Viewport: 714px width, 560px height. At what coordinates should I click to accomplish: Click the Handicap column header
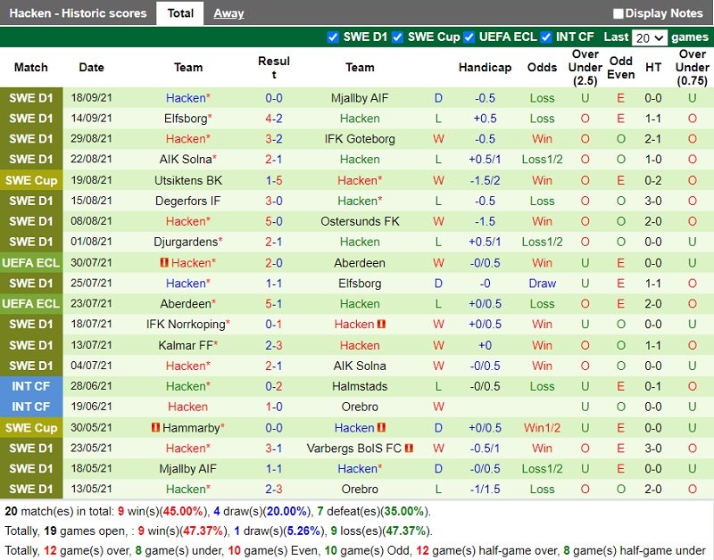pos(485,67)
